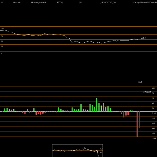Click the MR axis label 60
The height and width of the screenshot is (157, 157).
tap(153, 98)
